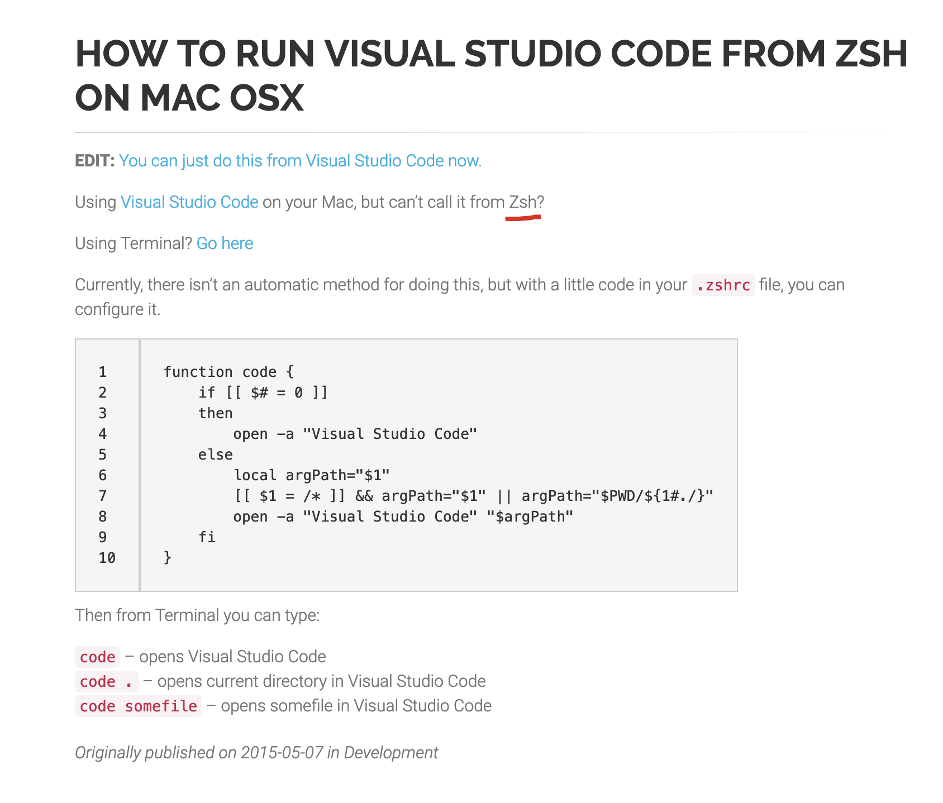
Task: Click the inline ".zshrc" code snippet
Action: click(x=723, y=285)
